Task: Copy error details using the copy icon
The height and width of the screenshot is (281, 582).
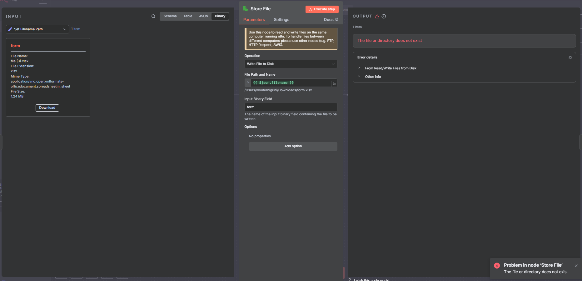Action: click(570, 58)
